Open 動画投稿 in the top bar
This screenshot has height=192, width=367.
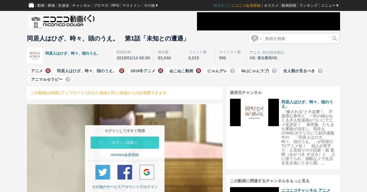[289, 5]
